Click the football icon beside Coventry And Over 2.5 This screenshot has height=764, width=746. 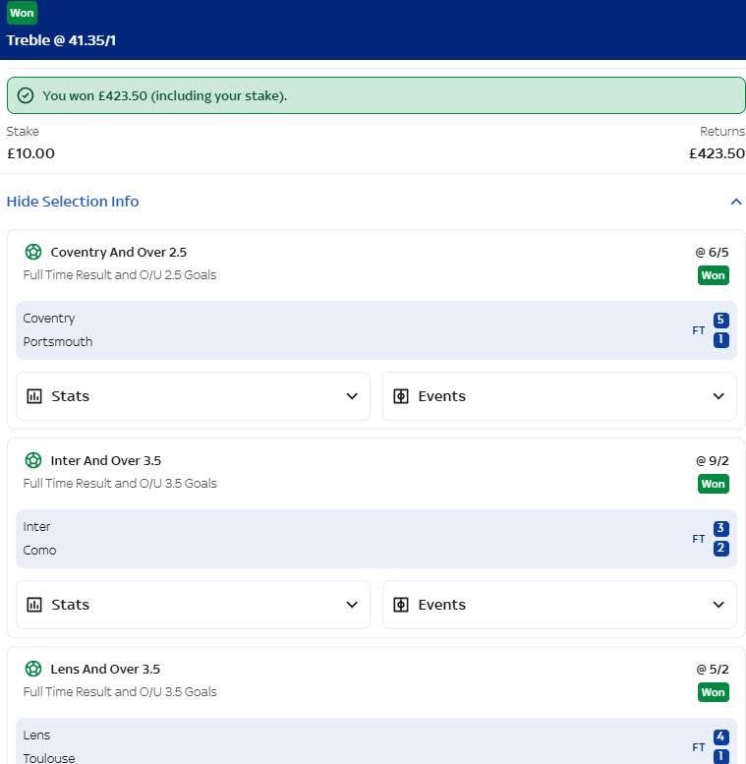click(x=33, y=252)
